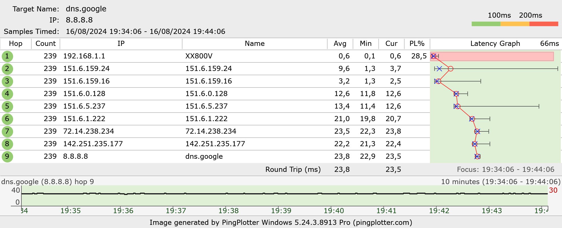
Task: Click the Count column header
Action: click(x=45, y=44)
